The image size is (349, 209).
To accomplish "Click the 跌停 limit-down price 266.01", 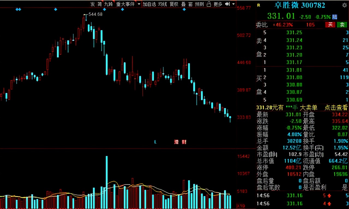I will [340, 168].
